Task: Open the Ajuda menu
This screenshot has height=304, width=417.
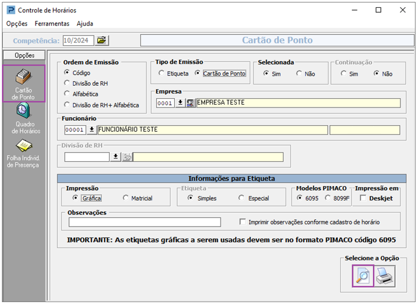Action: 85,24
